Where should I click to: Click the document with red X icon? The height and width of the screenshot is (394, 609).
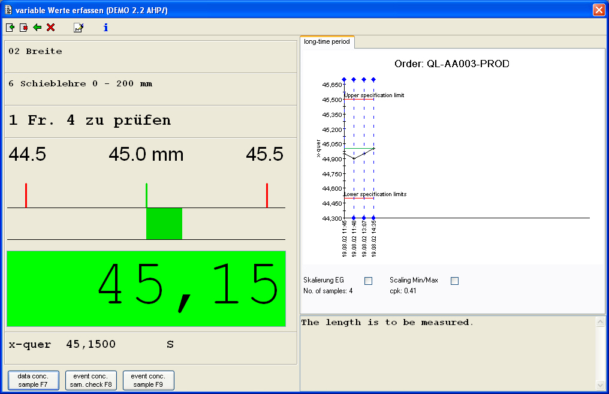pyautogui.click(x=24, y=28)
